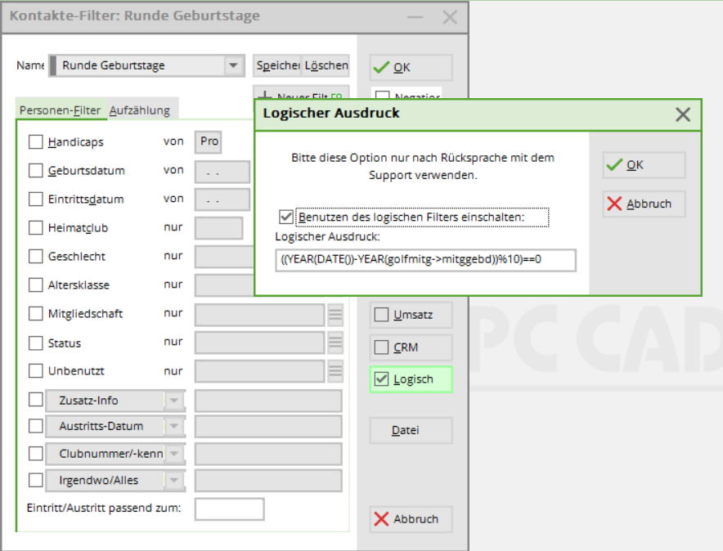The image size is (723, 551).
Task: Expand the Zusatz-Info dropdown
Action: [x=174, y=401]
